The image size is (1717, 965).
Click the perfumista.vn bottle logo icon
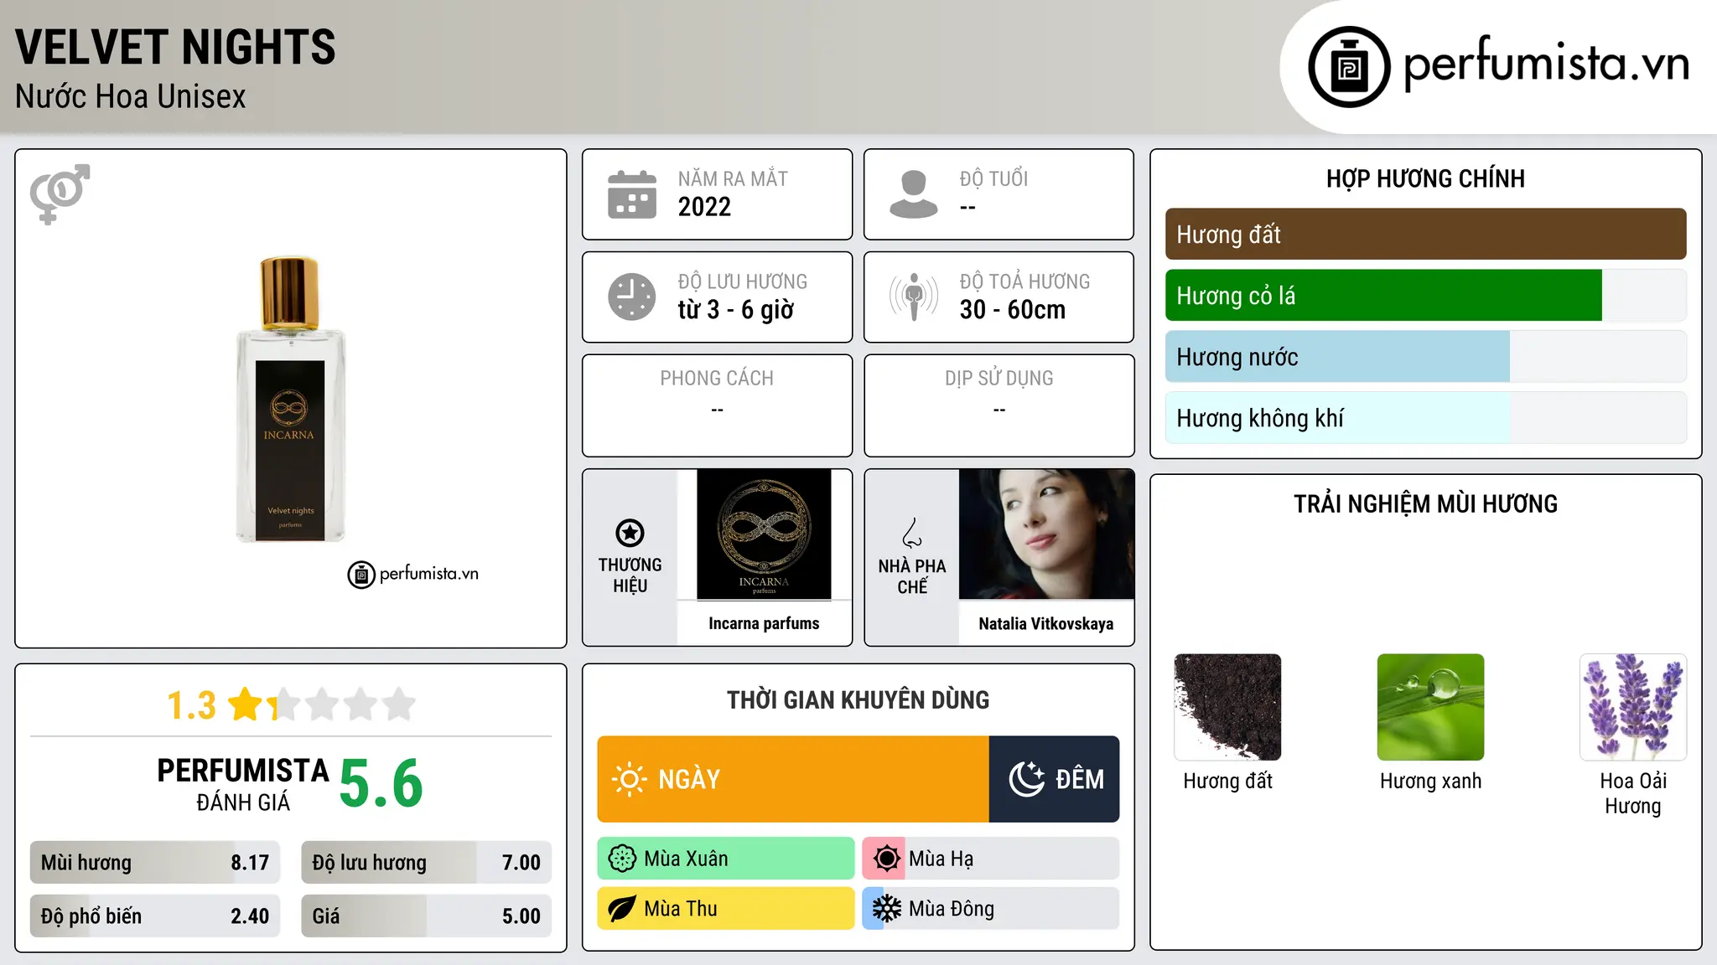point(1349,67)
